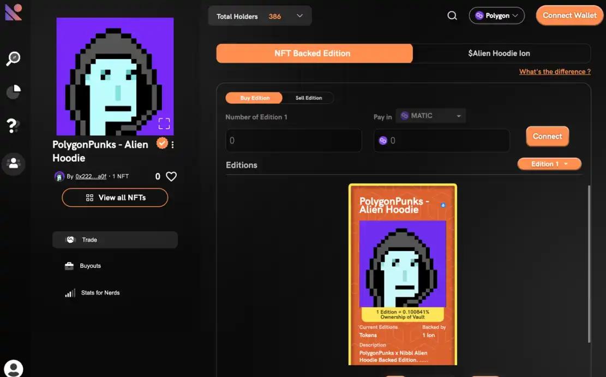This screenshot has width=606, height=377.
Task: Click the holders count 386
Action: [x=275, y=16]
